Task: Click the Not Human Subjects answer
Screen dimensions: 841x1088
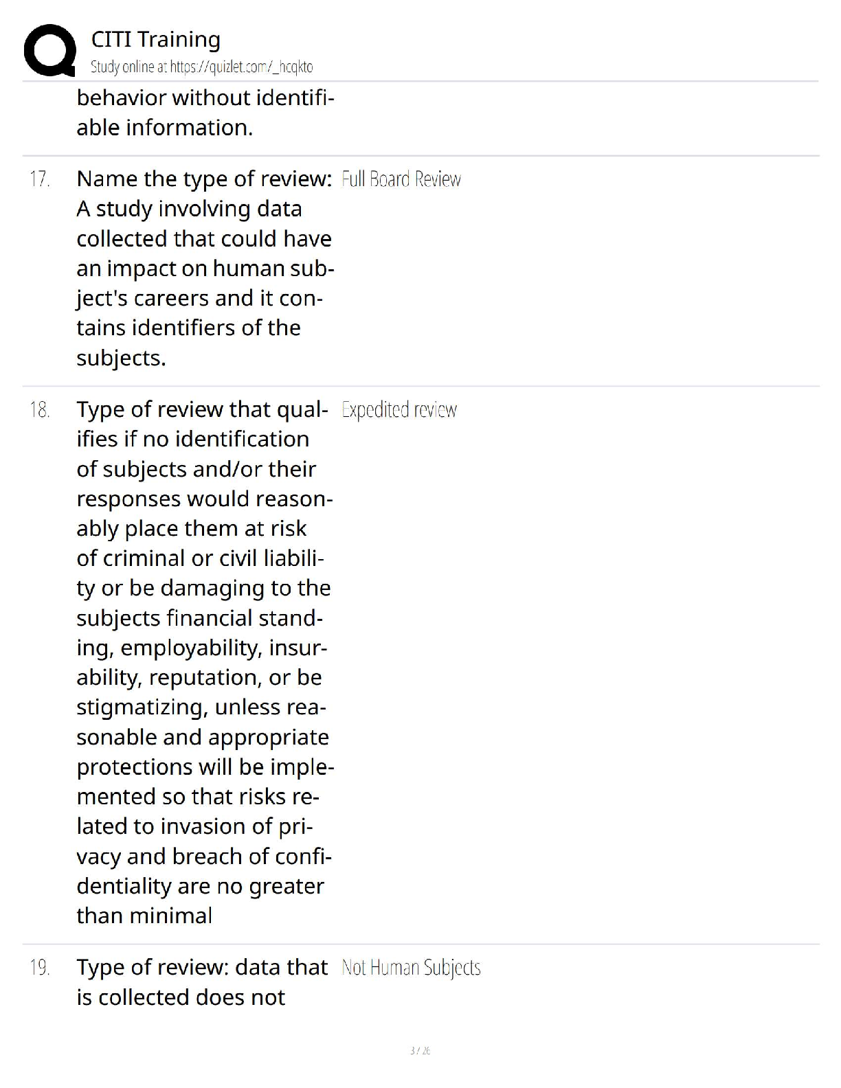Action: (x=411, y=968)
